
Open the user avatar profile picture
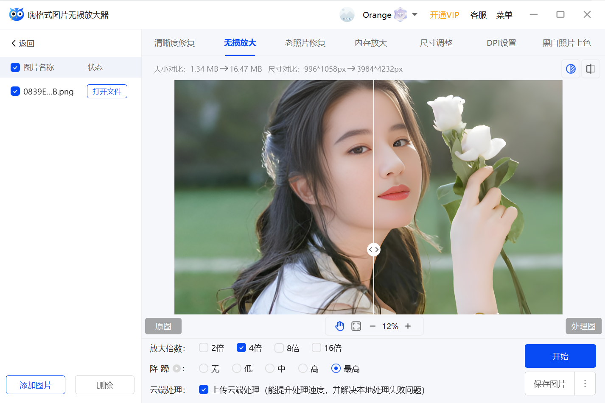click(x=347, y=15)
